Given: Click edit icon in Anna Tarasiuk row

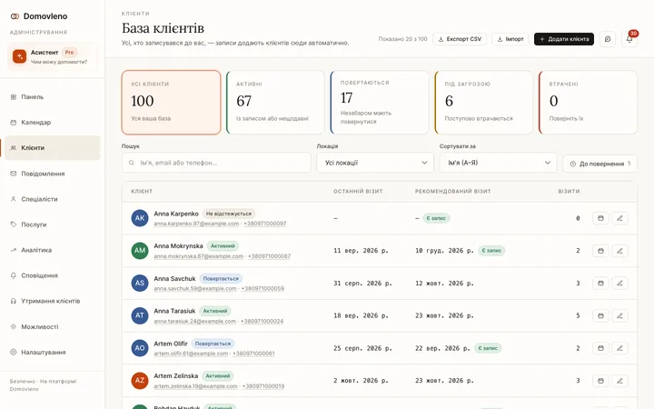Looking at the screenshot, I should [x=619, y=316].
